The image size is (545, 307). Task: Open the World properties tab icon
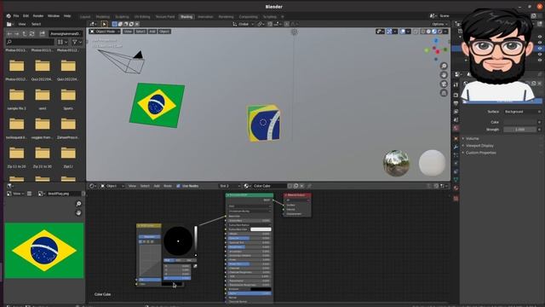(456, 129)
